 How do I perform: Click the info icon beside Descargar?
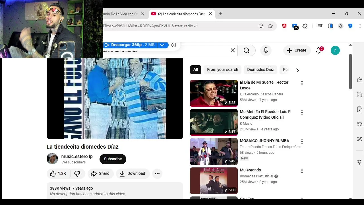click(174, 45)
